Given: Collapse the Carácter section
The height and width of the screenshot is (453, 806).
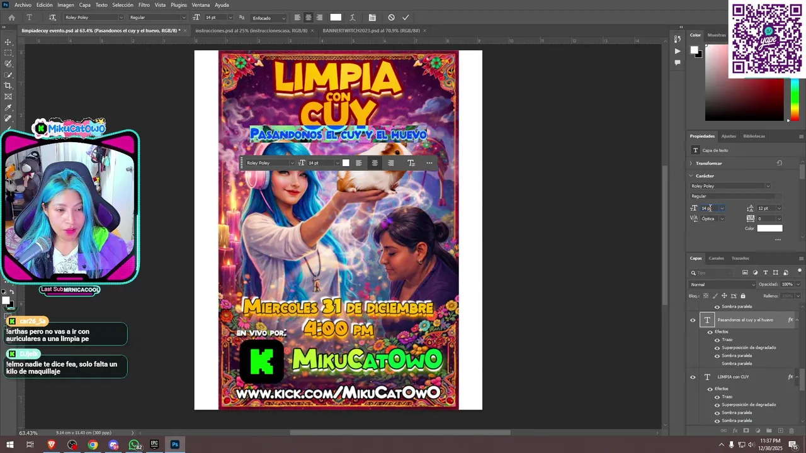Looking at the screenshot, I should coord(691,176).
